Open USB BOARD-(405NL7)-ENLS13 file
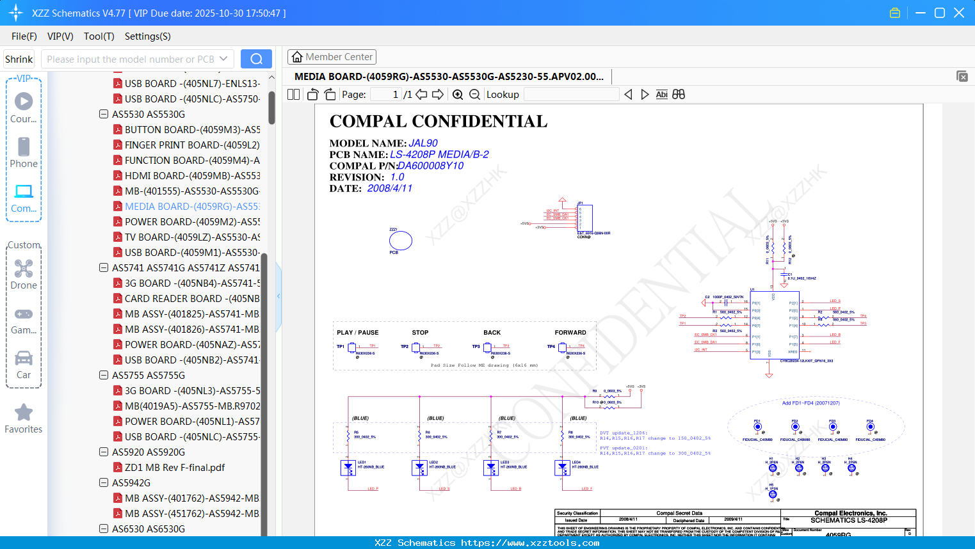The height and width of the screenshot is (549, 975). (x=187, y=83)
